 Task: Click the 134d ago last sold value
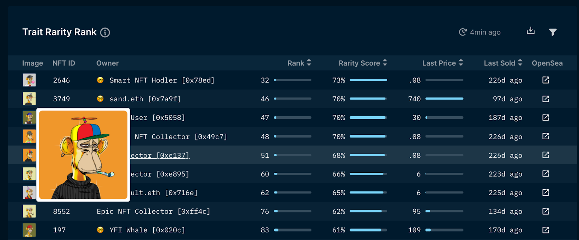point(505,211)
